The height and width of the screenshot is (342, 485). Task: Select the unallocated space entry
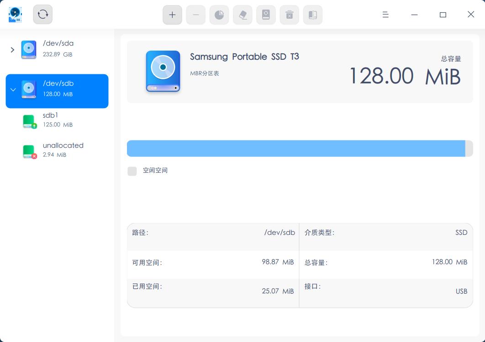pyautogui.click(x=57, y=150)
